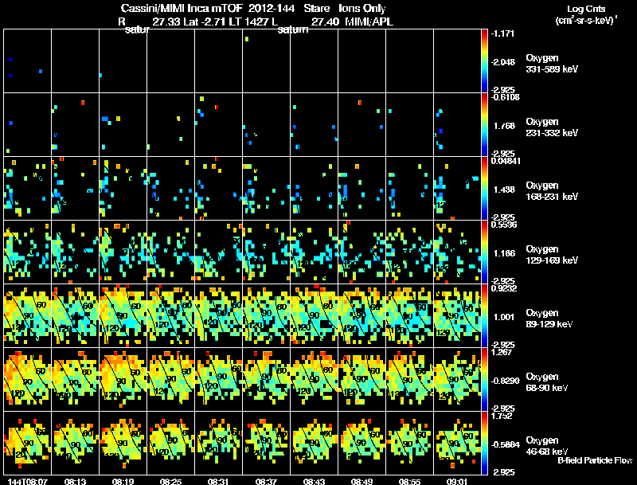This screenshot has width=637, height=485.
Task: Select the Oxygen 129-169 keV label
Action: point(552,255)
